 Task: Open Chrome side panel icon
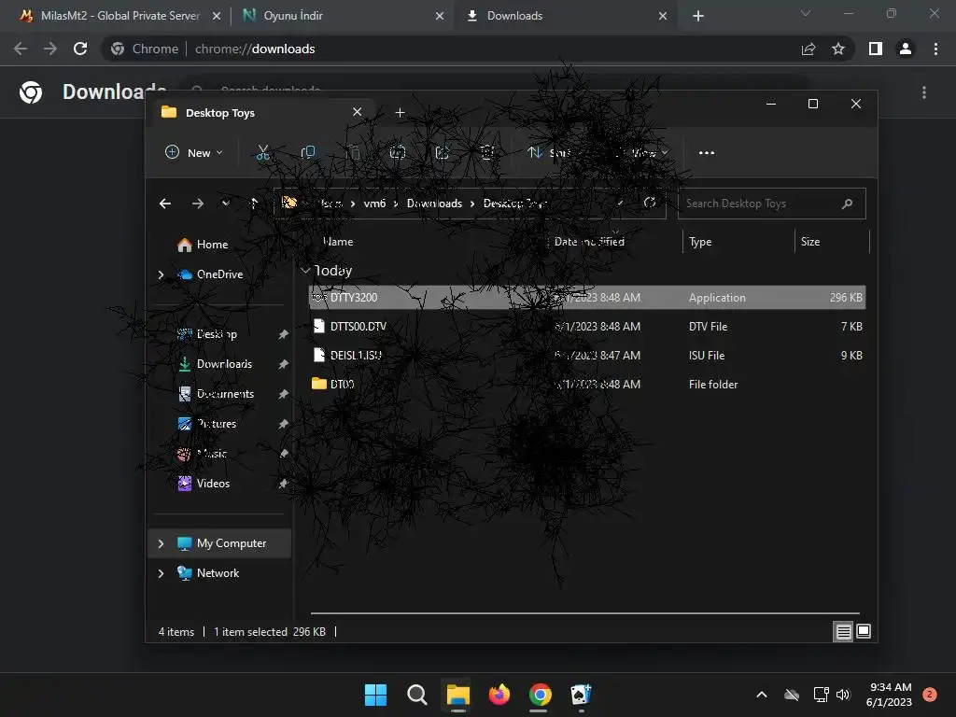(x=876, y=49)
